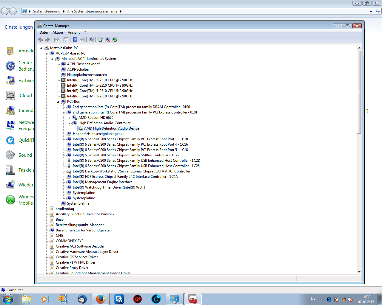
Task: Collapse the ACPI x64-based PC node
Action: point(47,53)
